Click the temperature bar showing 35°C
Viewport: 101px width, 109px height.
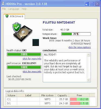[x=76, y=34]
